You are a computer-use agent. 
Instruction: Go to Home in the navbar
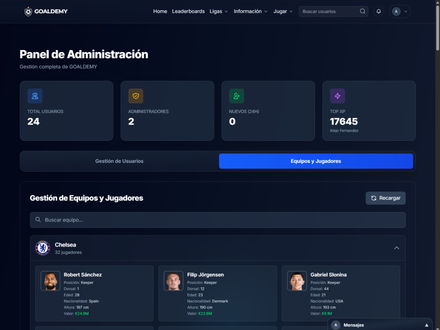coord(160,11)
